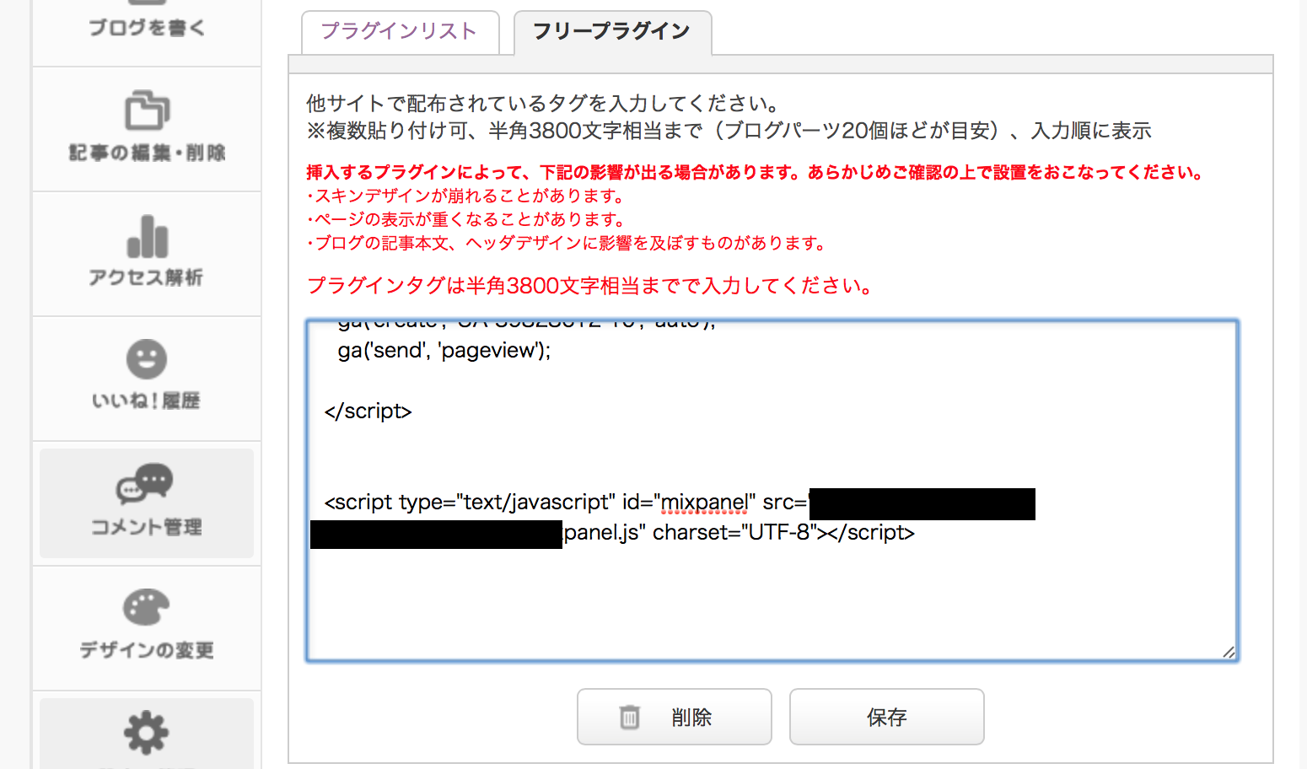Click the bold red 挿入するプラグインによって warning

coord(755,173)
